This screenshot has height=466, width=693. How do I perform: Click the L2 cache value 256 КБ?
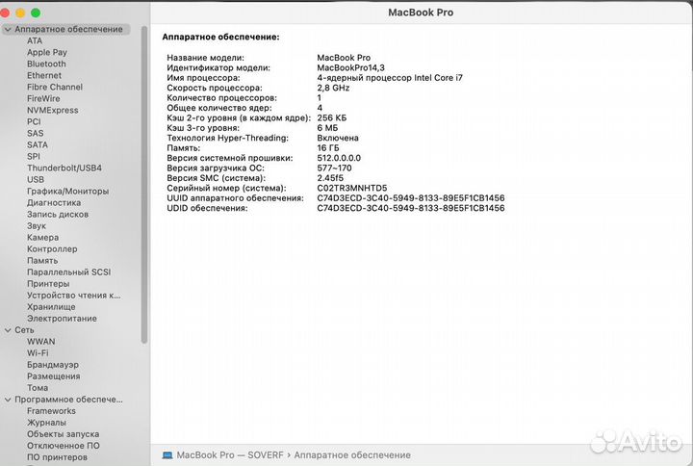click(332, 118)
